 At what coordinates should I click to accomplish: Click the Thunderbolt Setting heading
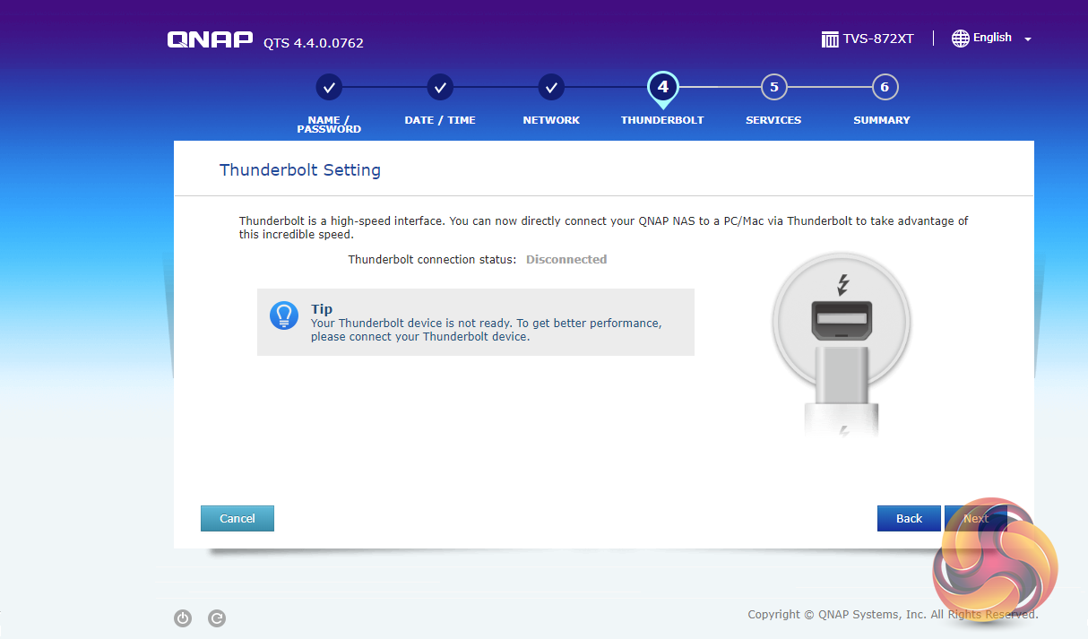coord(300,169)
